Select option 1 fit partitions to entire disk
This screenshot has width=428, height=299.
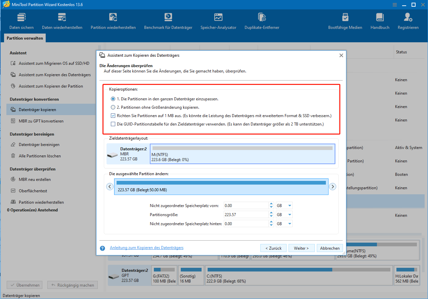click(113, 99)
